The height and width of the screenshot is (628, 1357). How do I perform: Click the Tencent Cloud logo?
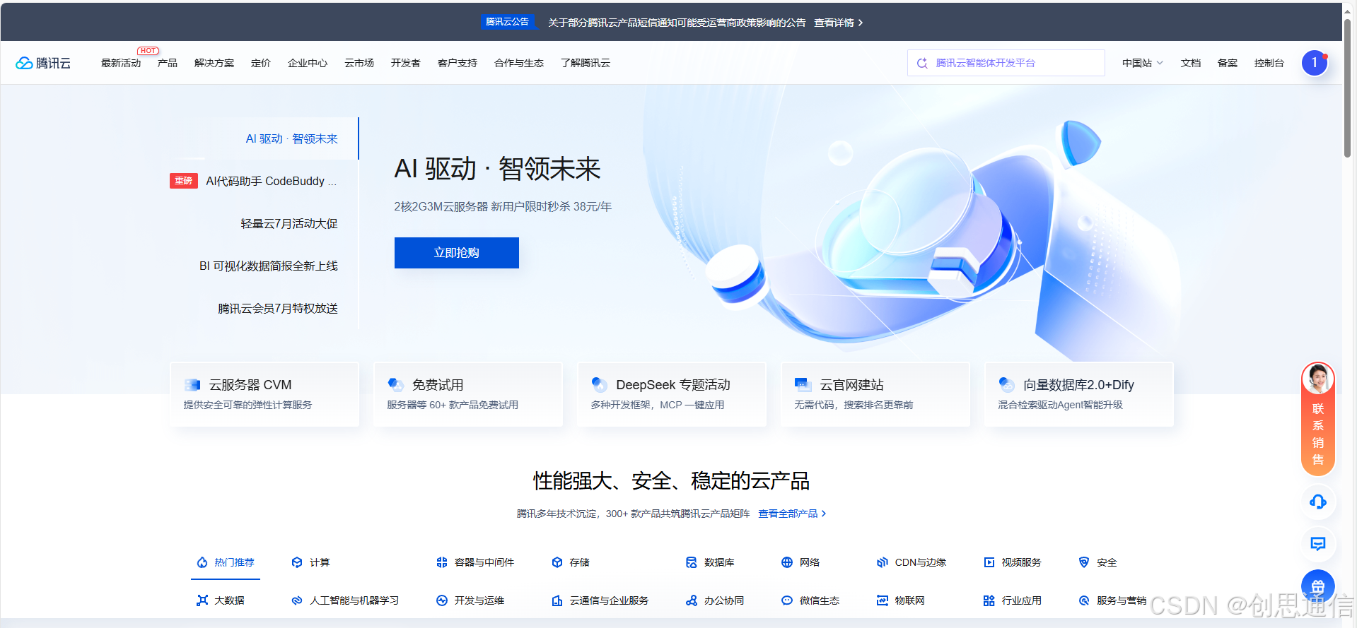[43, 63]
